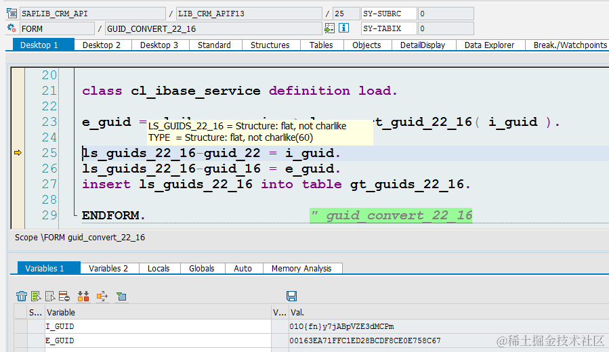Click the E_GUID variable cell
This screenshot has width=609, height=352.
158,340
